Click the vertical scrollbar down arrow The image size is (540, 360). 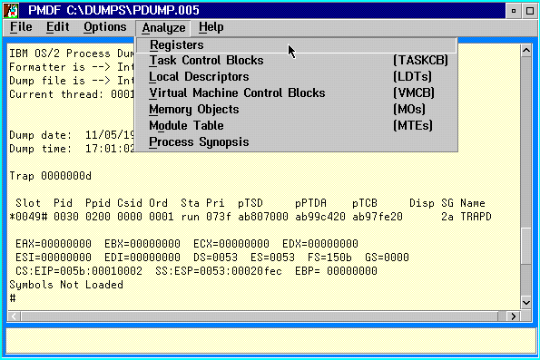(x=526, y=303)
